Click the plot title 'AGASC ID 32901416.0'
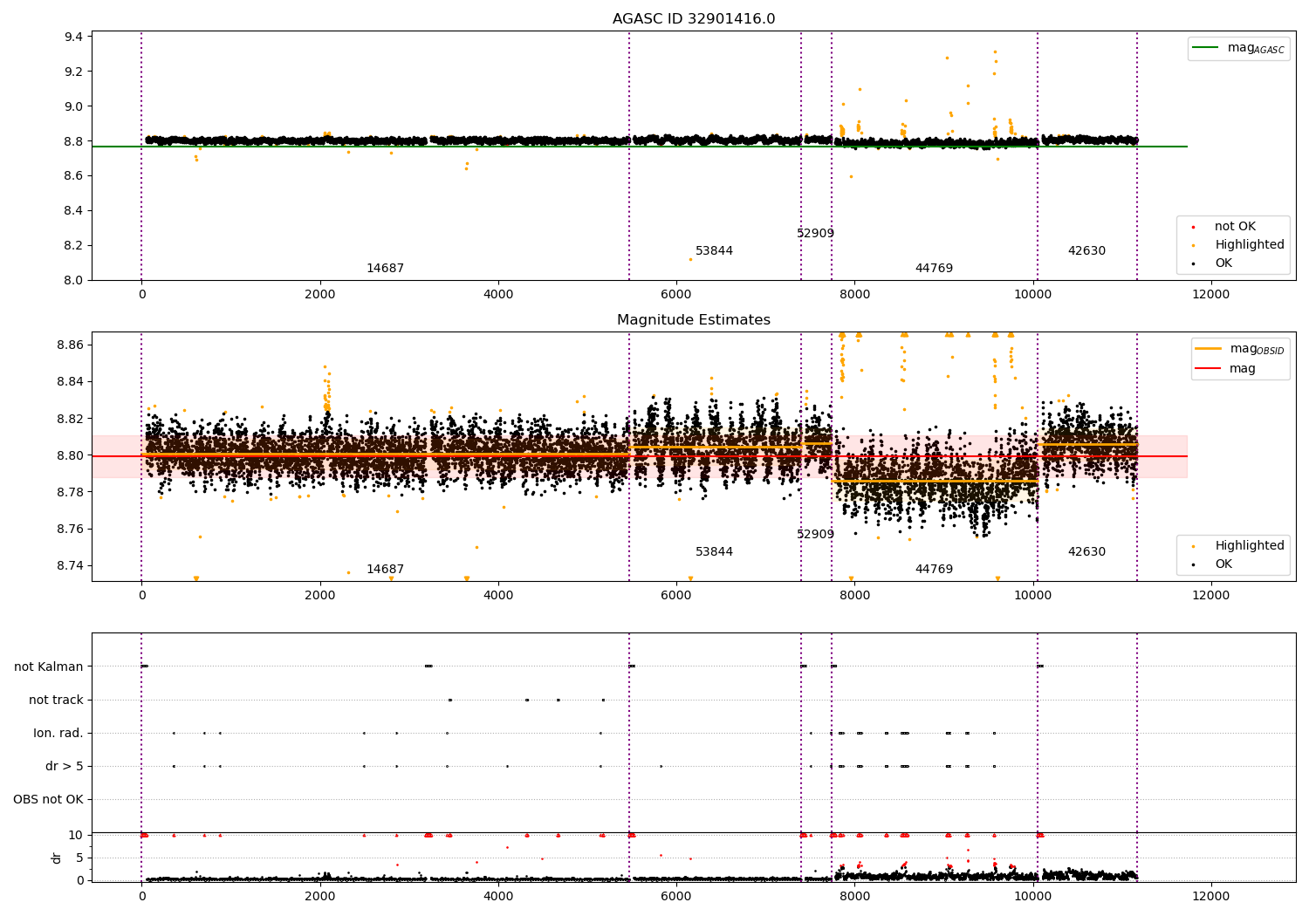 pyautogui.click(x=694, y=19)
